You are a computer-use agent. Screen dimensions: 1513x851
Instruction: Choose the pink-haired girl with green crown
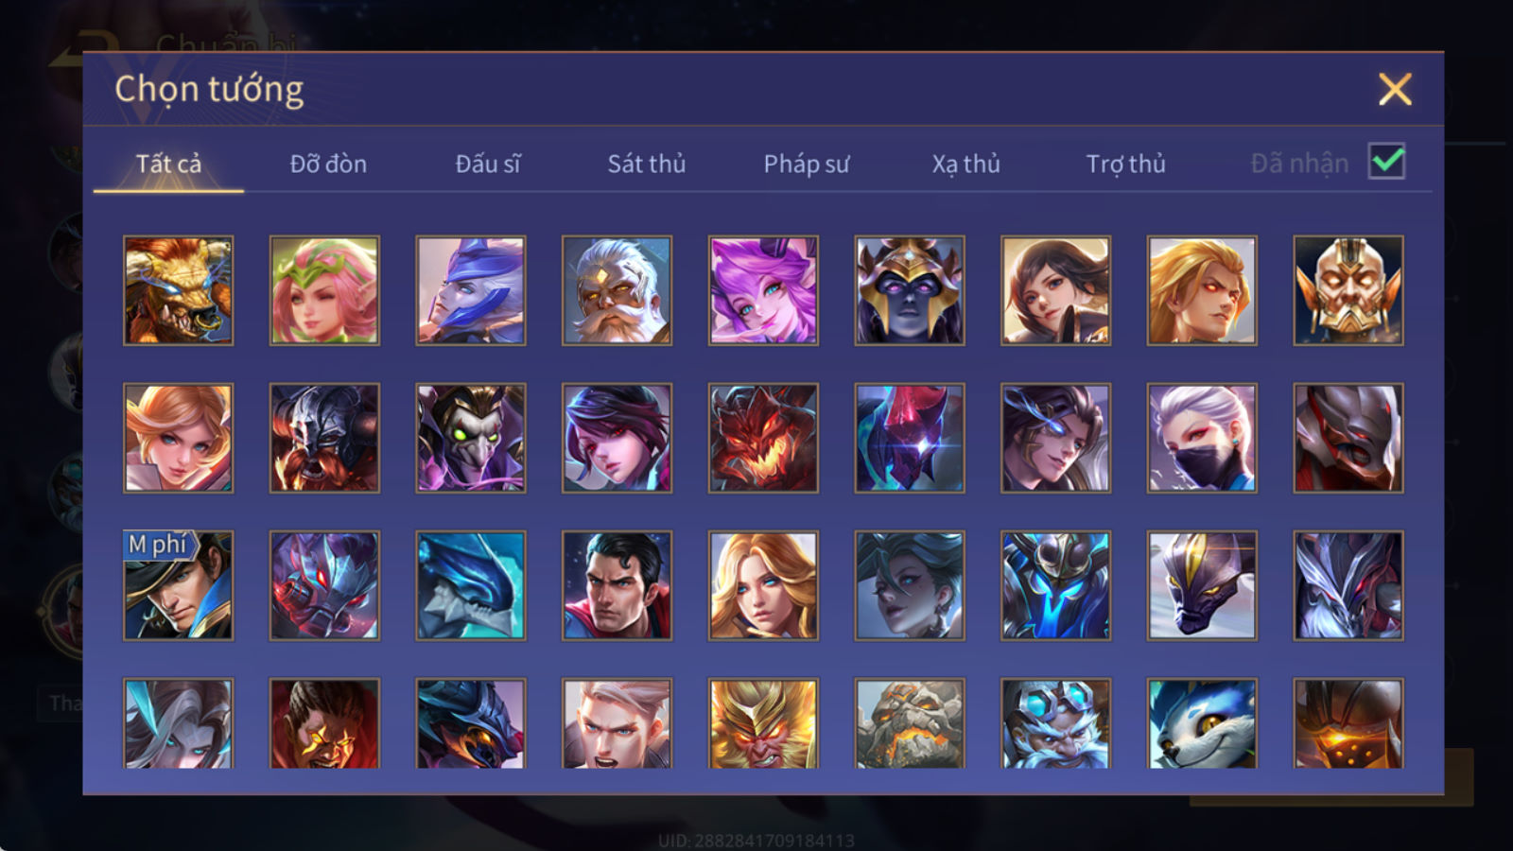click(324, 290)
